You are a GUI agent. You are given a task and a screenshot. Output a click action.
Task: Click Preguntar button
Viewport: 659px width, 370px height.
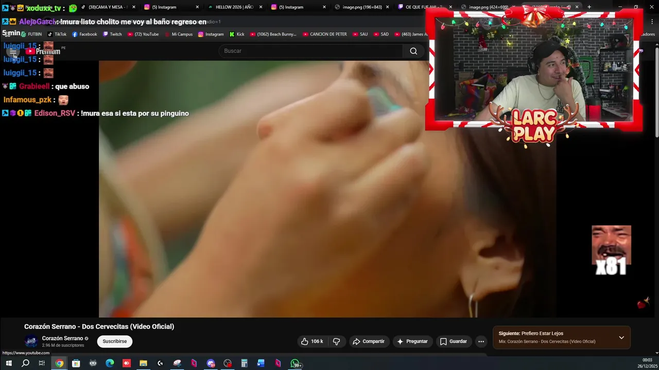click(x=412, y=341)
